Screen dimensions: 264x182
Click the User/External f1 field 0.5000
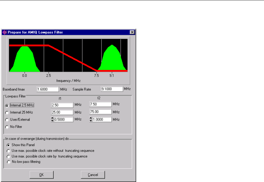coord(63,119)
